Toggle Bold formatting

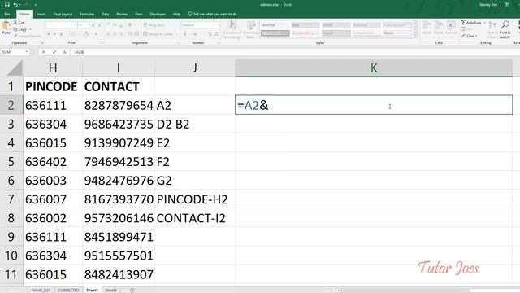coord(49,34)
